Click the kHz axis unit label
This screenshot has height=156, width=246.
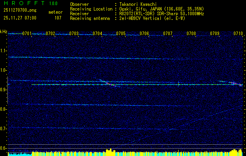4,32
